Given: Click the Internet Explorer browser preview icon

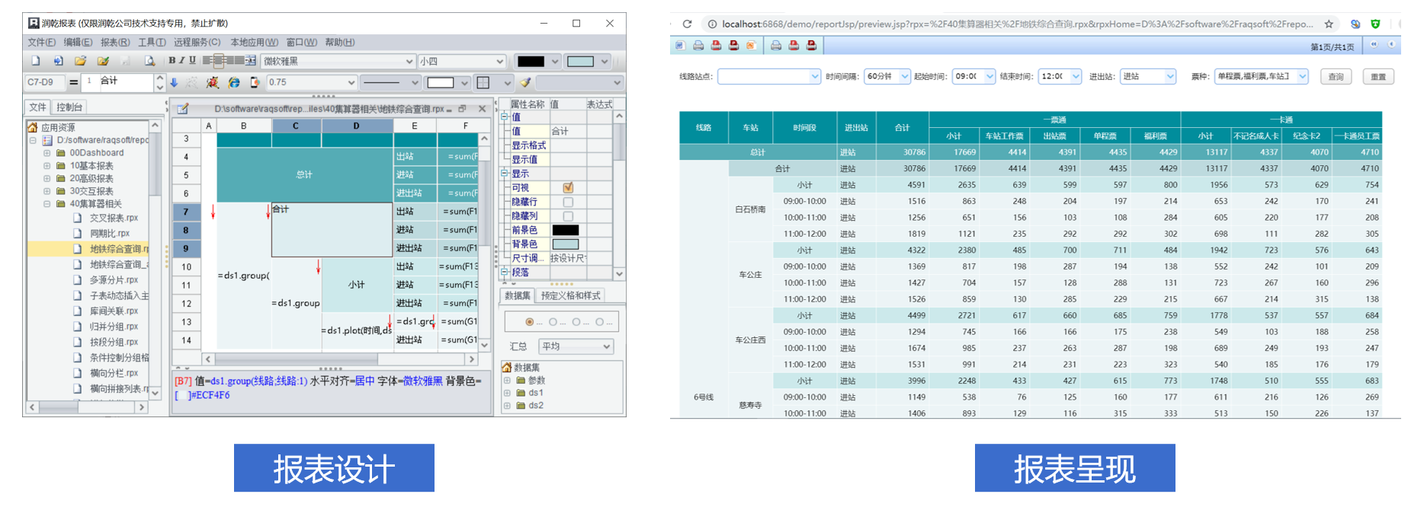Looking at the screenshot, I should pos(234,82).
